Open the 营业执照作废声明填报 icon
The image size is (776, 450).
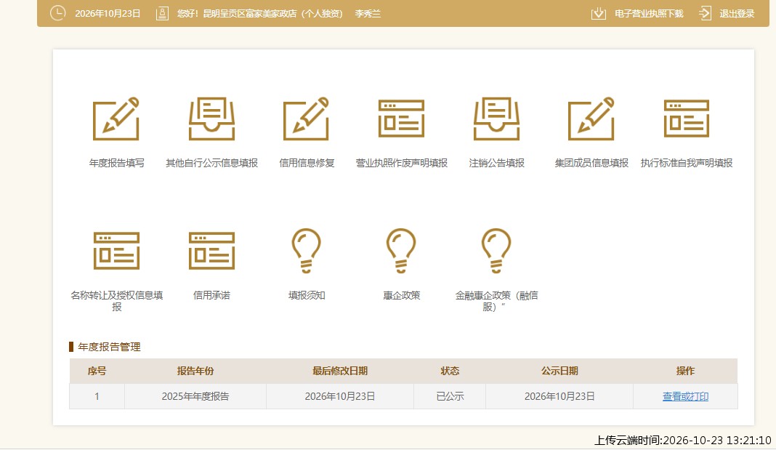point(401,118)
